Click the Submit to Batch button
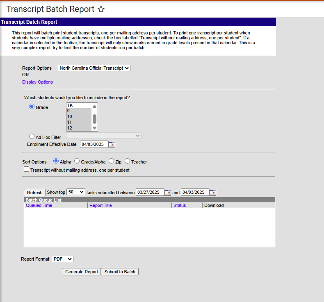This screenshot has width=324, height=302. [x=120, y=272]
